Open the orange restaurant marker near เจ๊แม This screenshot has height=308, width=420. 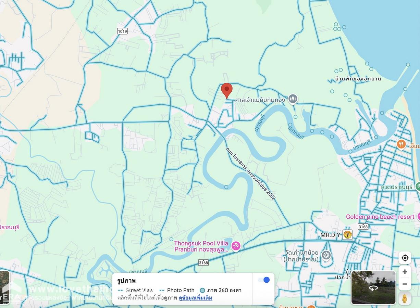coord(401,144)
